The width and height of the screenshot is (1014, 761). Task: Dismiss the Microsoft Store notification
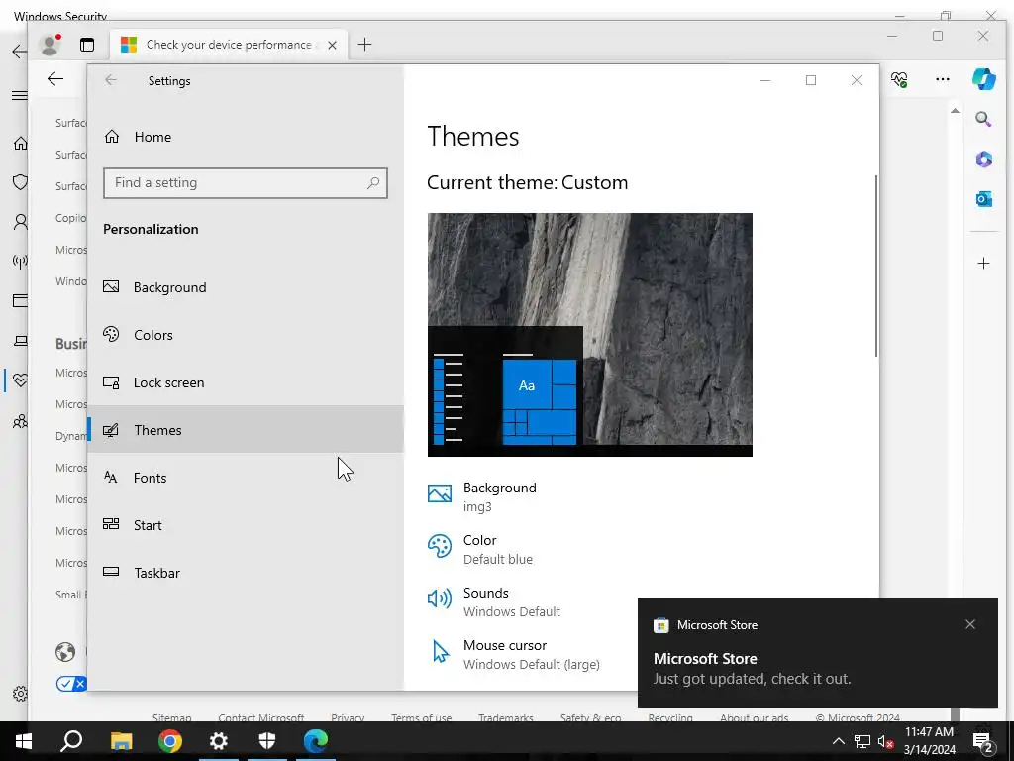[970, 624]
